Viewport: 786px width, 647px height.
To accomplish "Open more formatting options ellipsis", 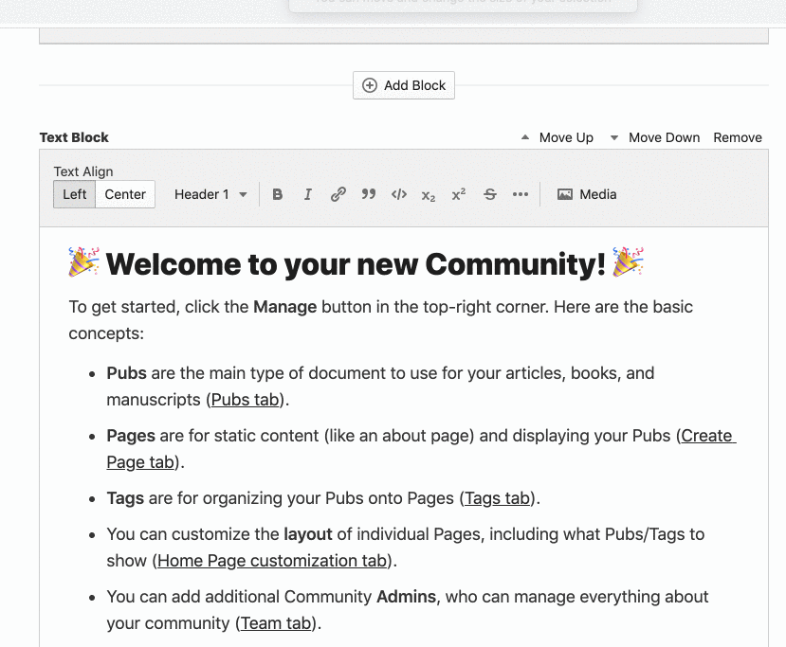I will click(x=520, y=194).
